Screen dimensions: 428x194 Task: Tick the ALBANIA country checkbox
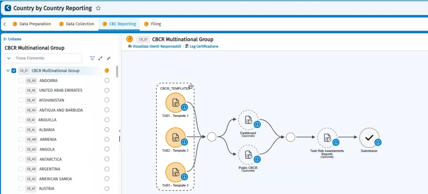pos(21,130)
